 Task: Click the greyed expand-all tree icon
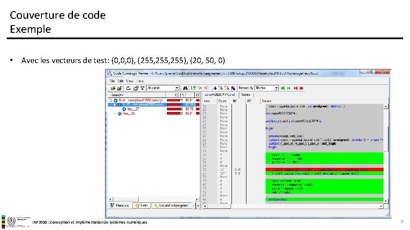coord(200,88)
